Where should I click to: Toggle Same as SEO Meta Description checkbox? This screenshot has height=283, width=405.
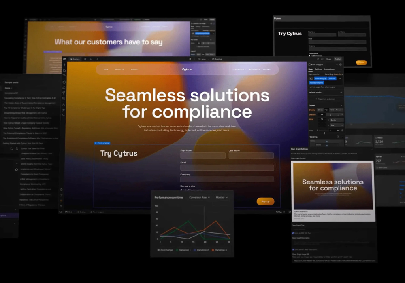293,249
